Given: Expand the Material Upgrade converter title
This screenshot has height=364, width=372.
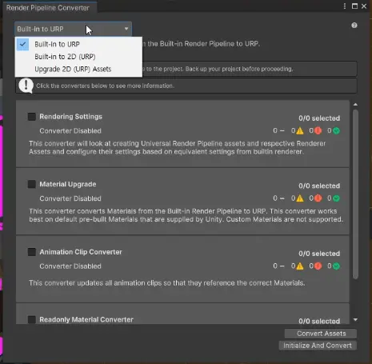Looking at the screenshot, I should [x=68, y=184].
